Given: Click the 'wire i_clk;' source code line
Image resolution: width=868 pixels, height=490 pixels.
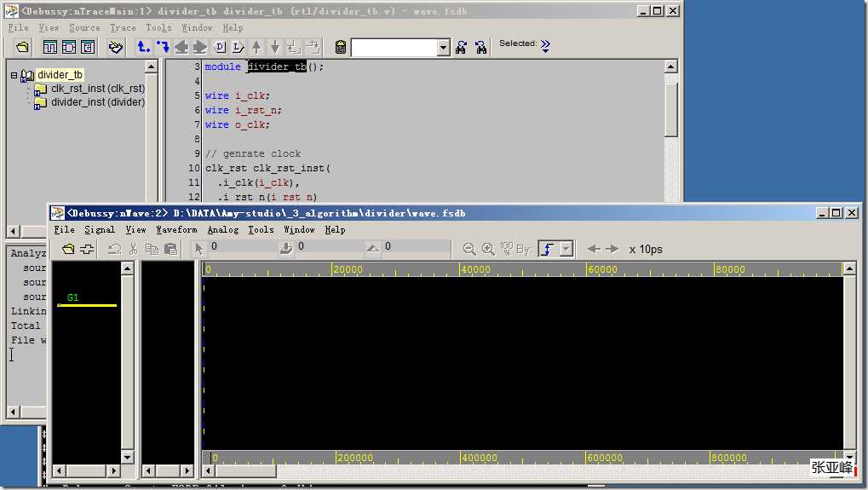Looking at the screenshot, I should tap(238, 95).
